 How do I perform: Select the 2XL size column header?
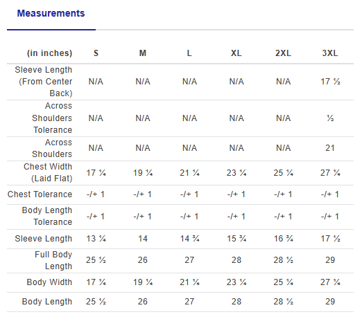pyautogui.click(x=283, y=53)
